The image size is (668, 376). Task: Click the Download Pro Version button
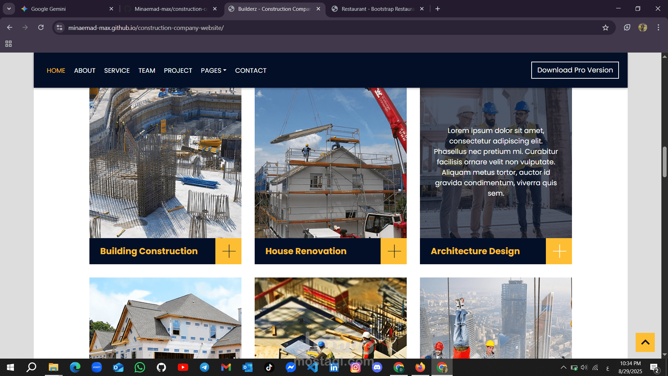[x=575, y=70]
